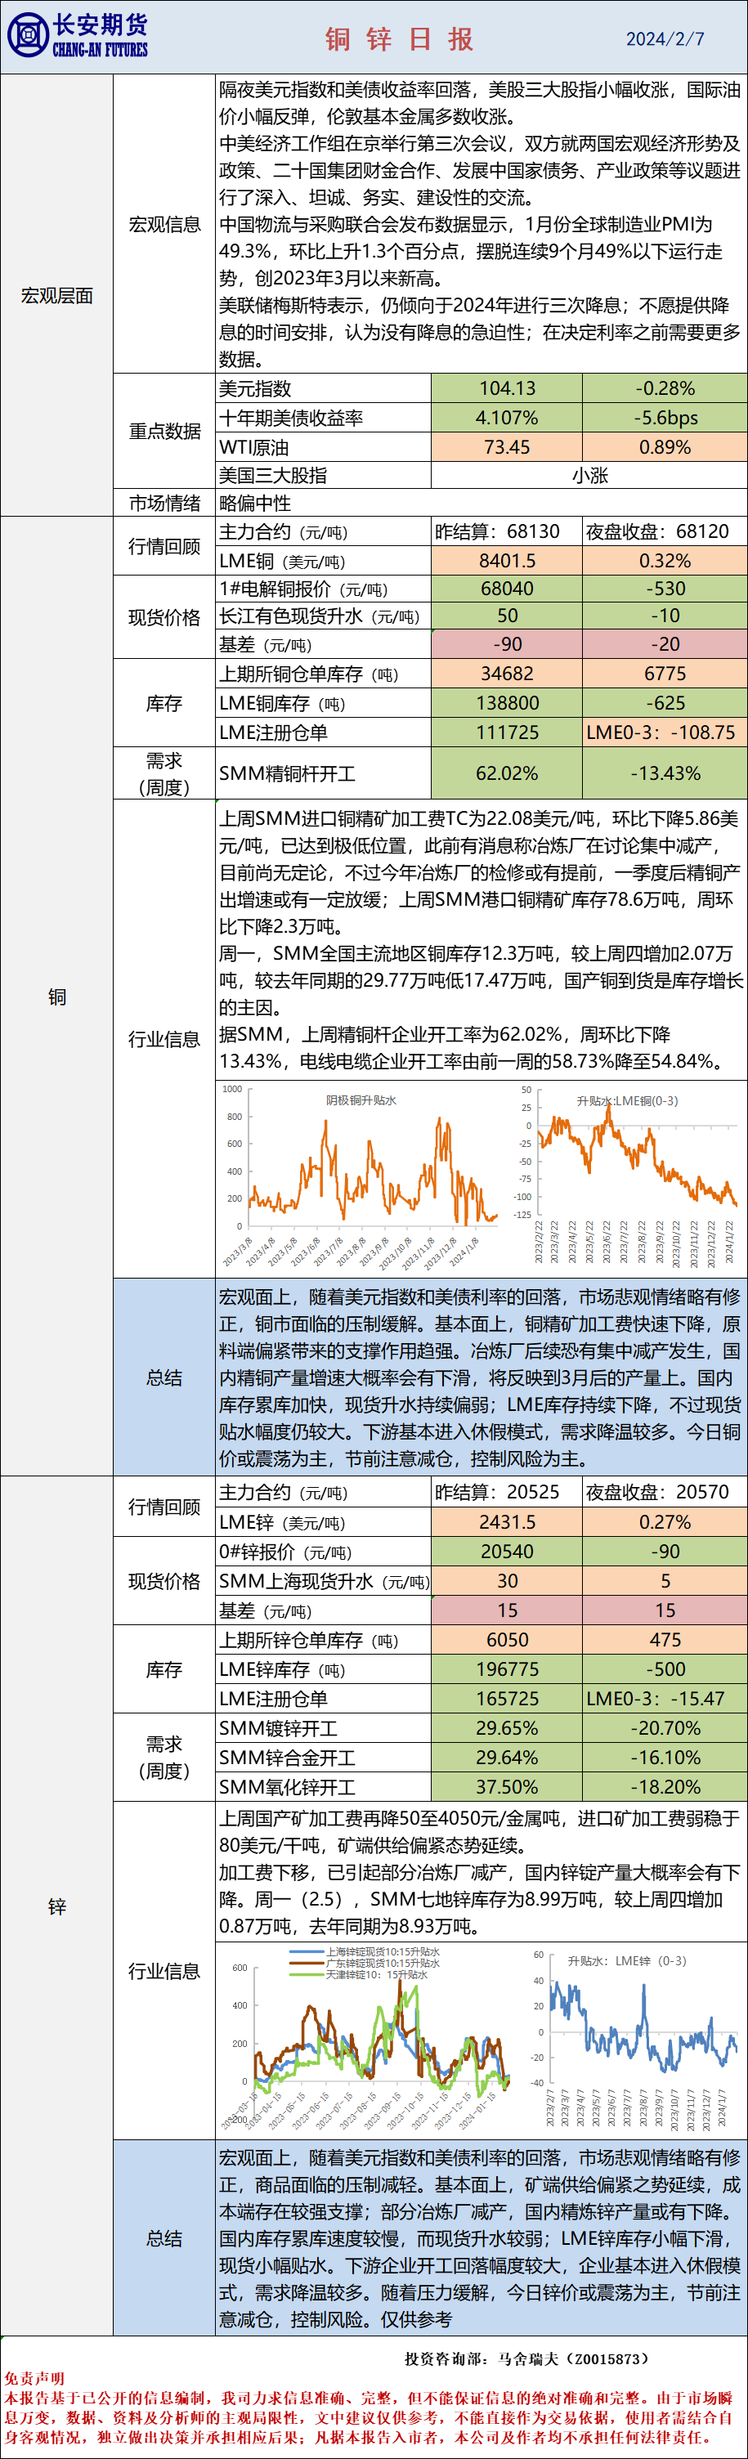Viewport: 748px width, 2459px height.
Task: Select the 0#锌报价 value 20540
Action: [507, 1552]
